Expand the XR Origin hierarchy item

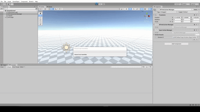5,17
